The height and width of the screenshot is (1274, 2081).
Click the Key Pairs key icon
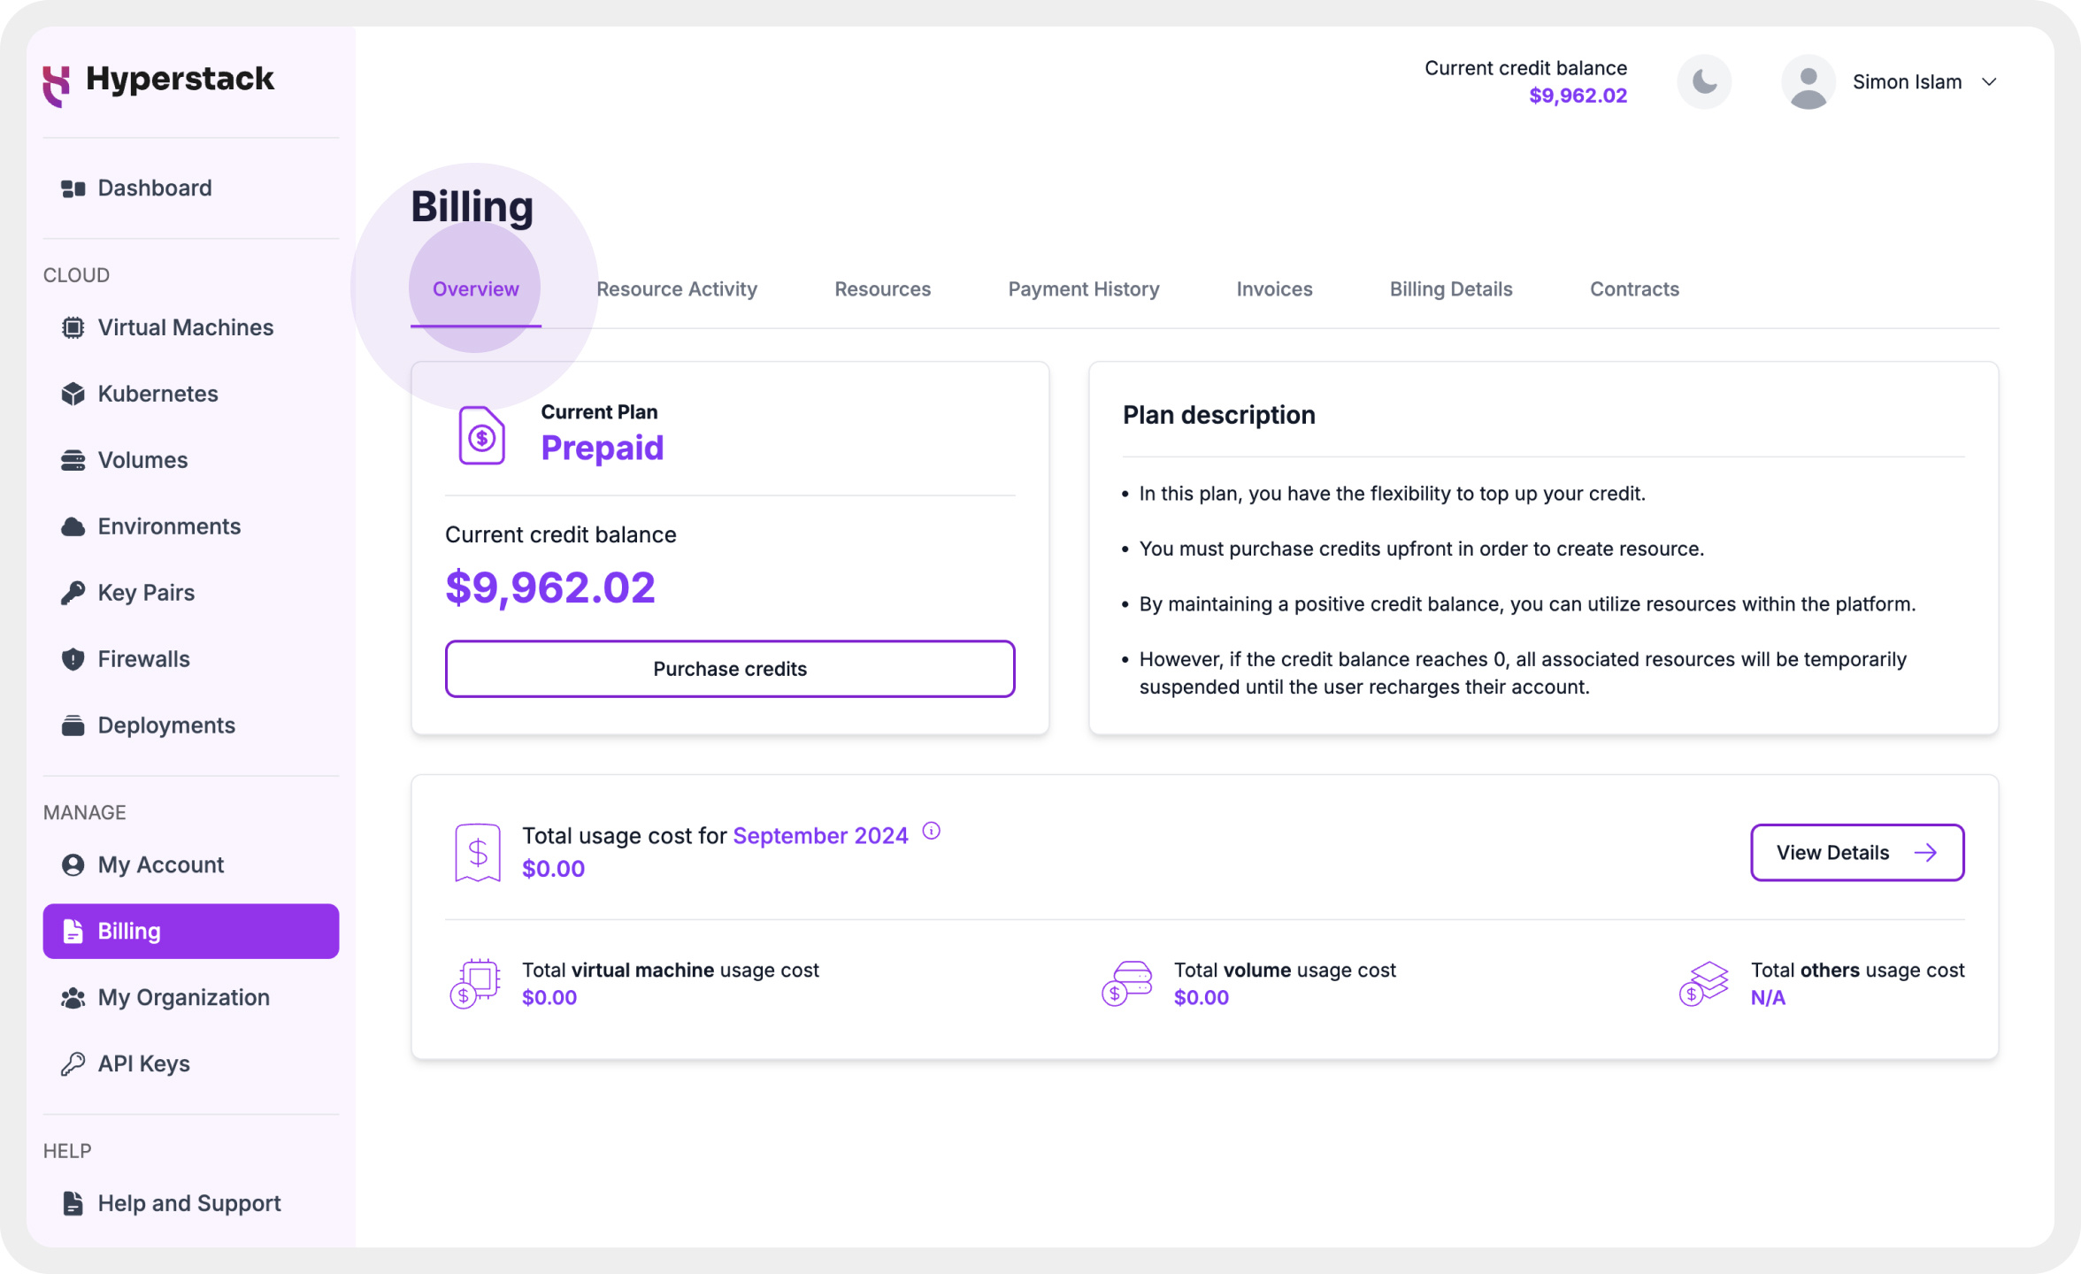point(73,593)
